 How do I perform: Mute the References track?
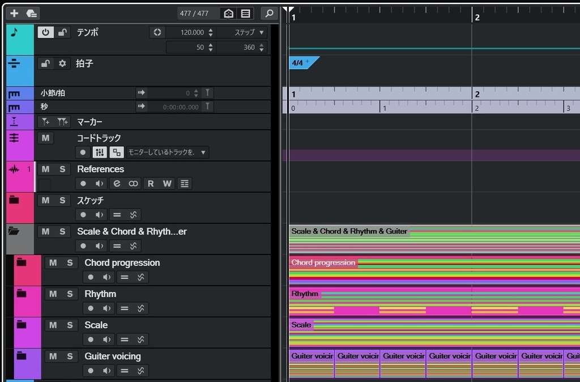[x=45, y=168]
